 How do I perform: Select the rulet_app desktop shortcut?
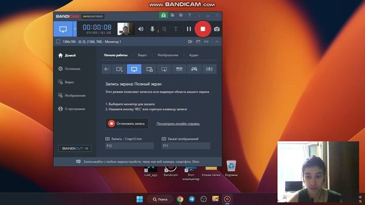pos(151,171)
